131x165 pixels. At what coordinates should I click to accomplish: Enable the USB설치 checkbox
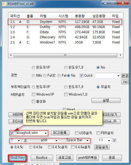(x=77, y=133)
